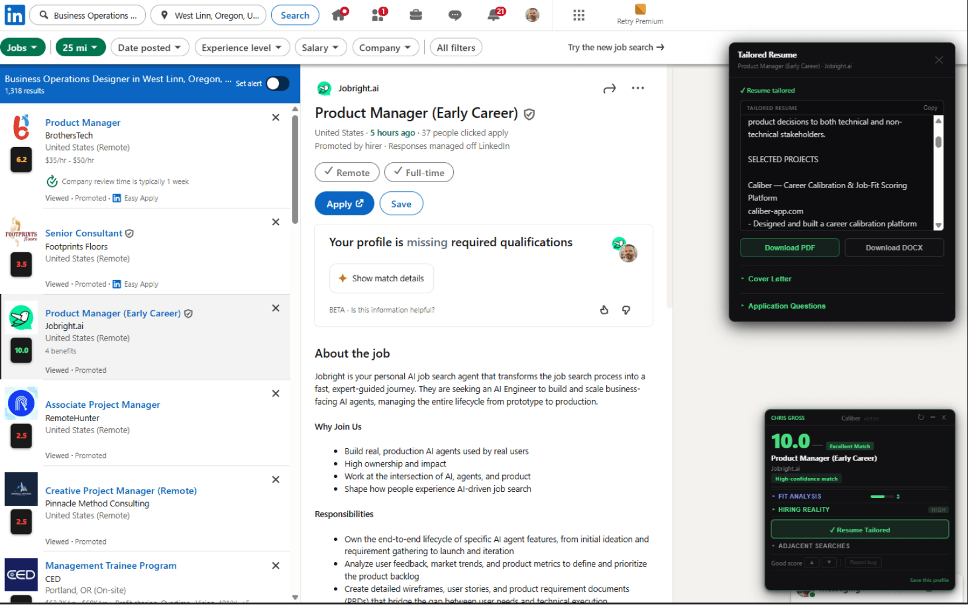Expand the Fit Analysis section

click(x=799, y=496)
